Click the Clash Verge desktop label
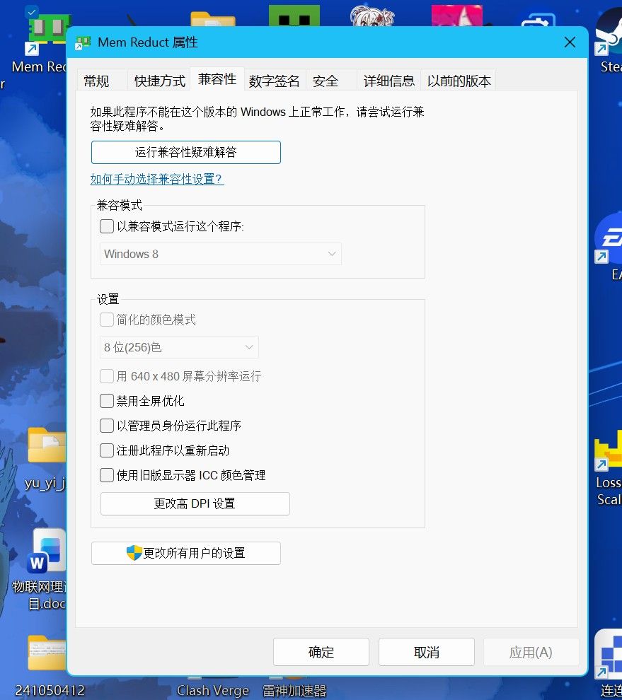The image size is (622, 700). [213, 691]
